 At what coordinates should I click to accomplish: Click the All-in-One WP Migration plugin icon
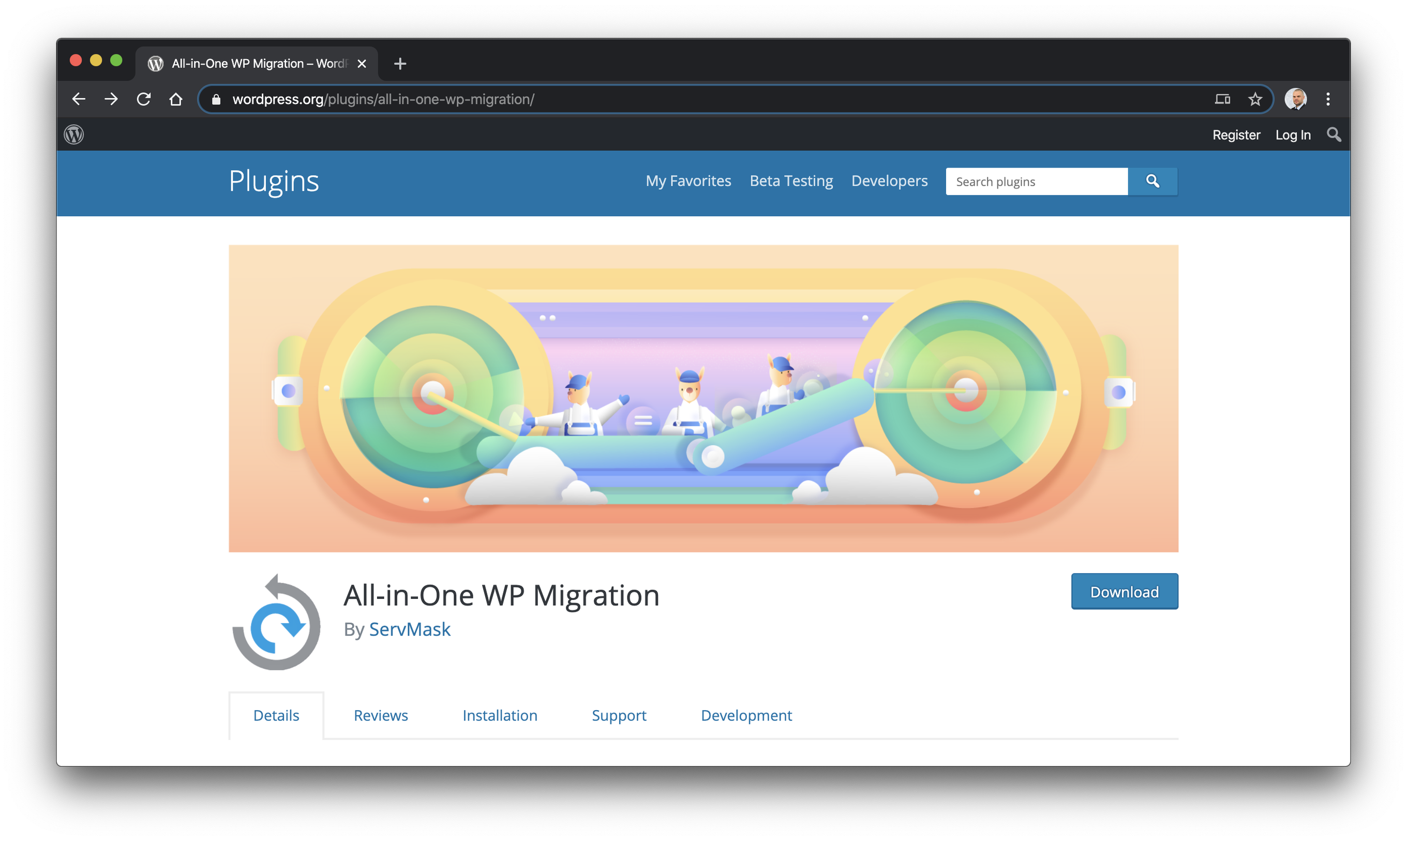pyautogui.click(x=277, y=622)
